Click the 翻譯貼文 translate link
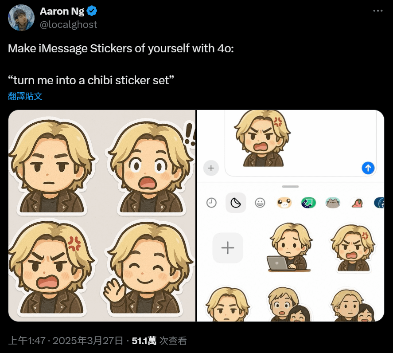This screenshot has width=393, height=353. (x=25, y=96)
